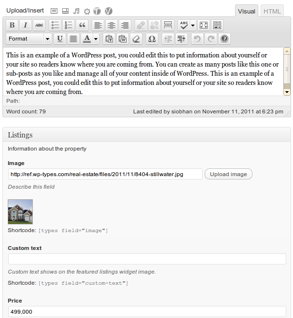Click the insert link chain icon
Viewport: 293px width, 318px height.
pos(141,25)
